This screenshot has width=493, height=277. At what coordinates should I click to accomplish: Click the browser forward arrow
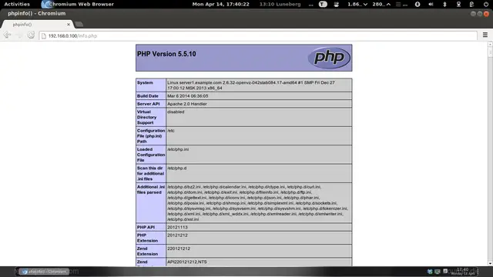(19, 35)
